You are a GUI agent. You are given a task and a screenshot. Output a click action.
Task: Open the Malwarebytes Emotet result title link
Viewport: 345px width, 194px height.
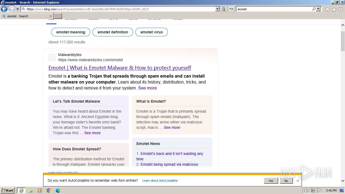(120, 68)
